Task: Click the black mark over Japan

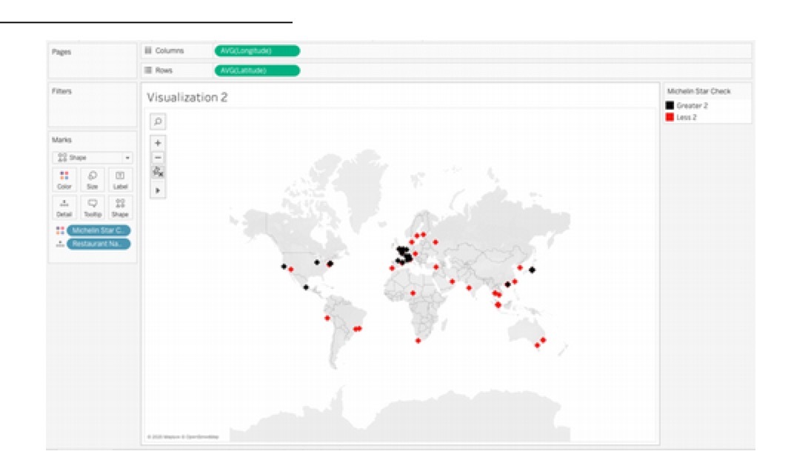Action: (x=533, y=270)
